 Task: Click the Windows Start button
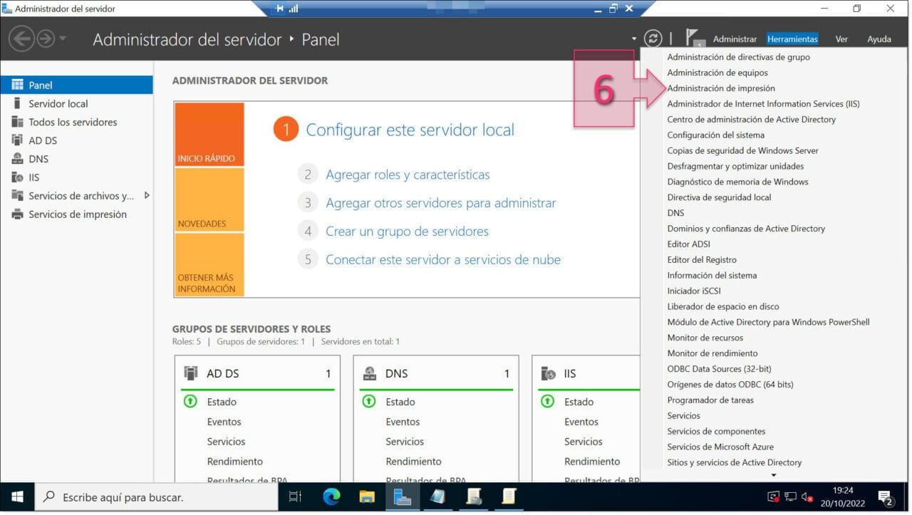pos(17,497)
